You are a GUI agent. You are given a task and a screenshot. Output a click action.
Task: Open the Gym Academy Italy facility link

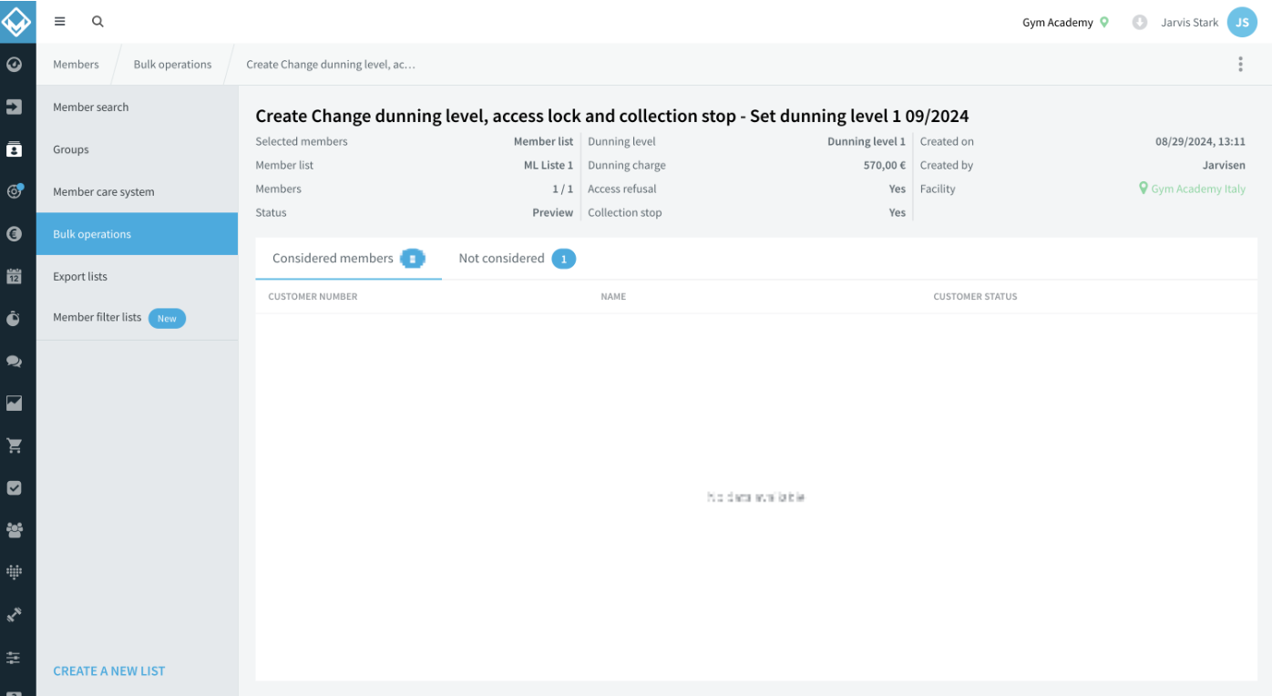(x=1192, y=189)
